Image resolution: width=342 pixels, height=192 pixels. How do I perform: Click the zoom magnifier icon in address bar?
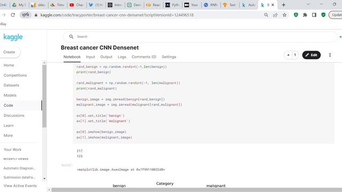tap(266, 15)
